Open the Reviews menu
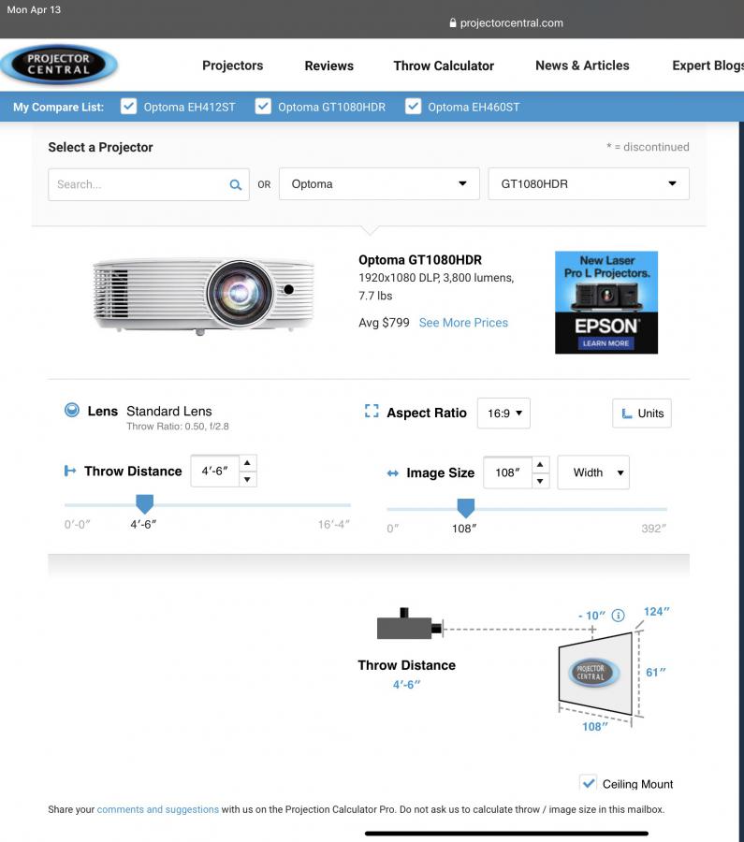Image resolution: width=744 pixels, height=842 pixels. point(328,65)
